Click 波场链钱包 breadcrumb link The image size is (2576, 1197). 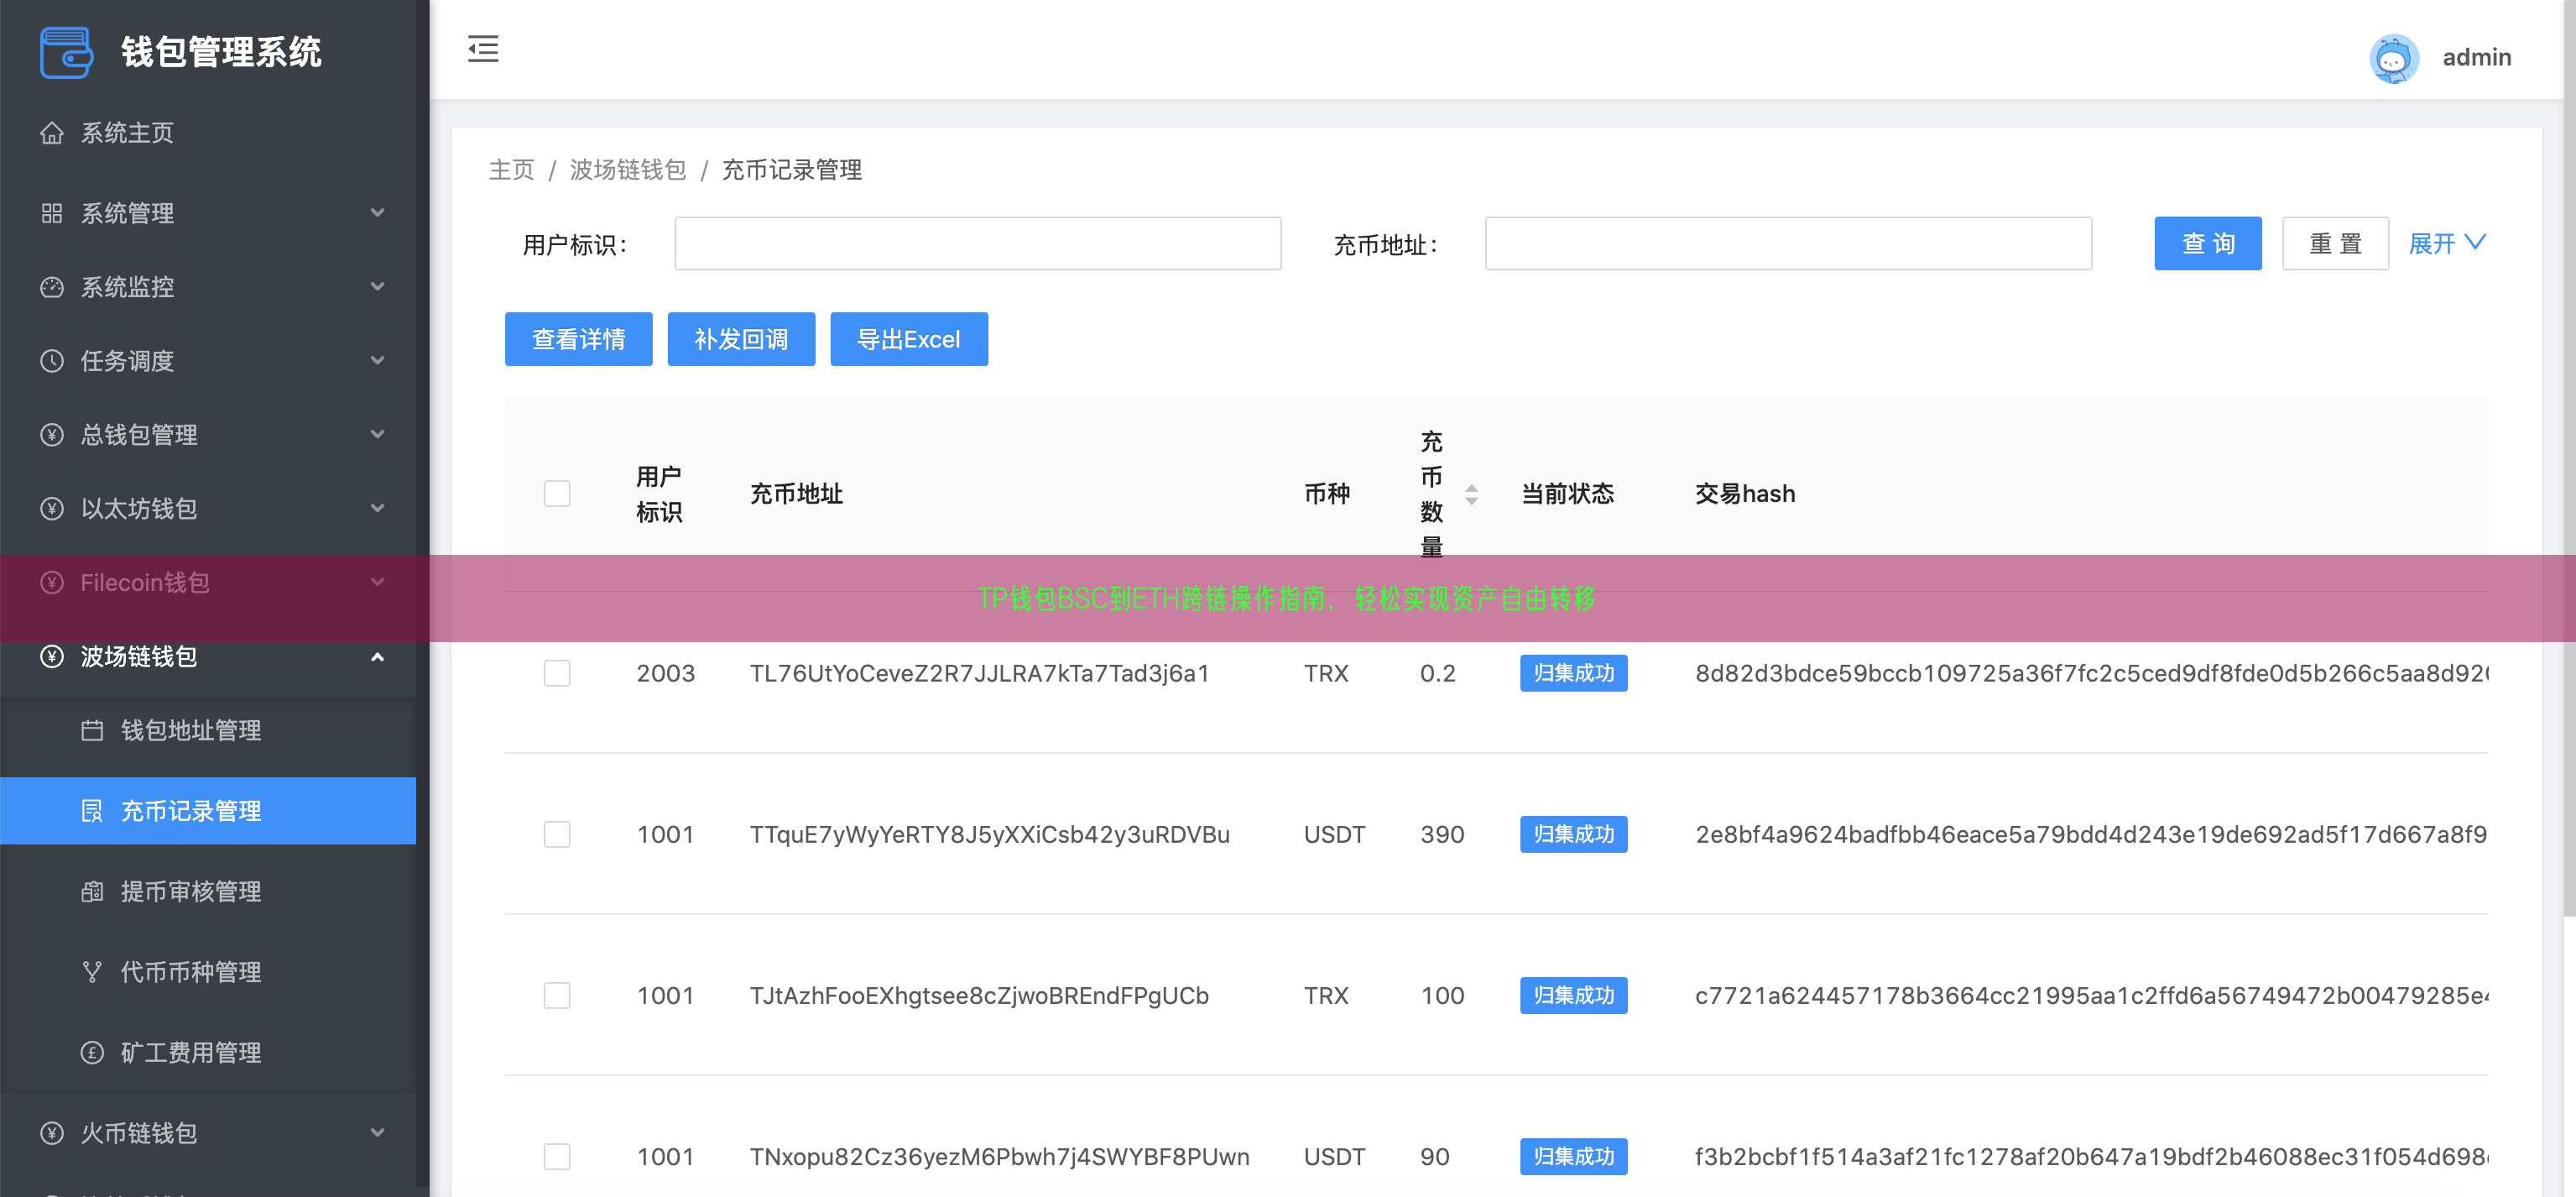[627, 170]
